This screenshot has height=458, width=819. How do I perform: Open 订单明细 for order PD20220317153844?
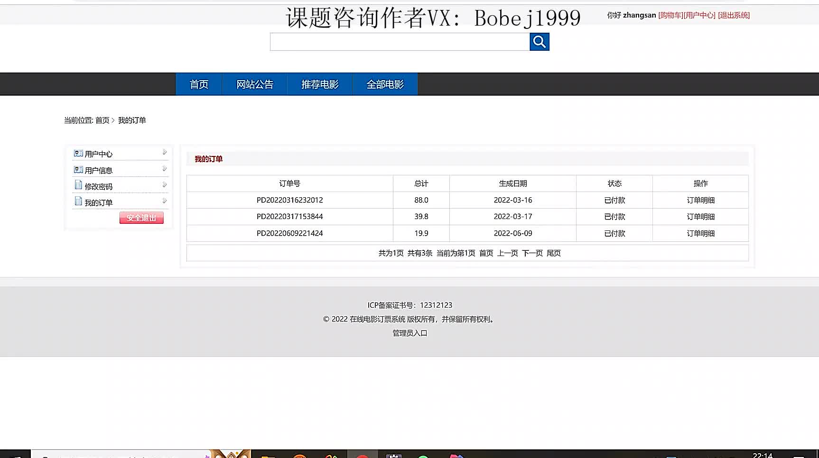[x=700, y=217]
